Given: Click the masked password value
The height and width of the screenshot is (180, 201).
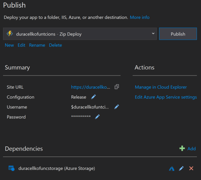Looking at the screenshot, I should coord(81,117).
